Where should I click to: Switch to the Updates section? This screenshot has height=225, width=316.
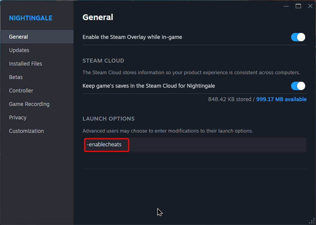19,50
